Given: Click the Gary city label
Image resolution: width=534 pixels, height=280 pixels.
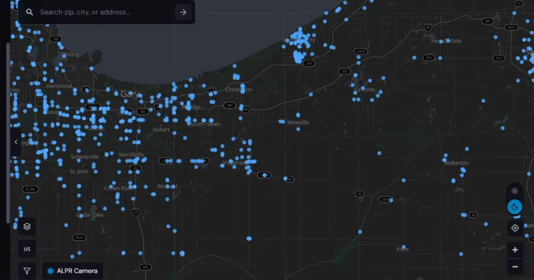Looking at the screenshot, I should [129, 94].
